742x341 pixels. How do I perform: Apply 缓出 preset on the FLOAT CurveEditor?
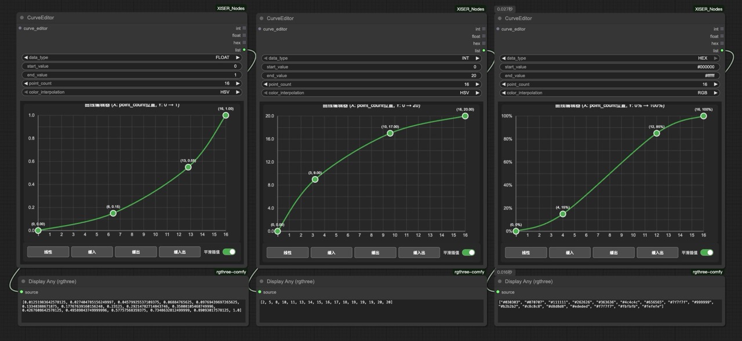click(x=136, y=252)
